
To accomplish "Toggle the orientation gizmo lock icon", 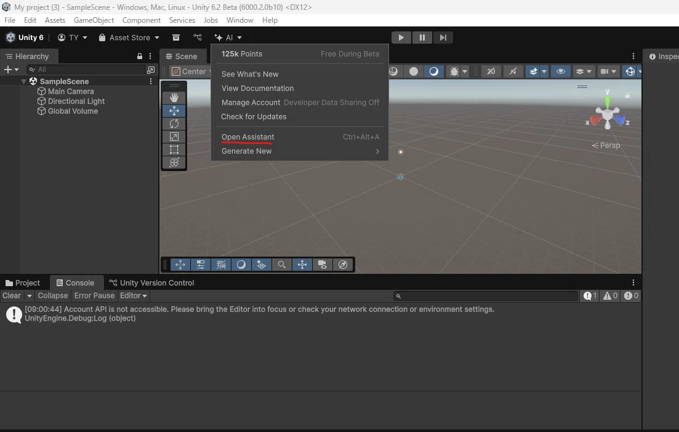I will [x=627, y=95].
